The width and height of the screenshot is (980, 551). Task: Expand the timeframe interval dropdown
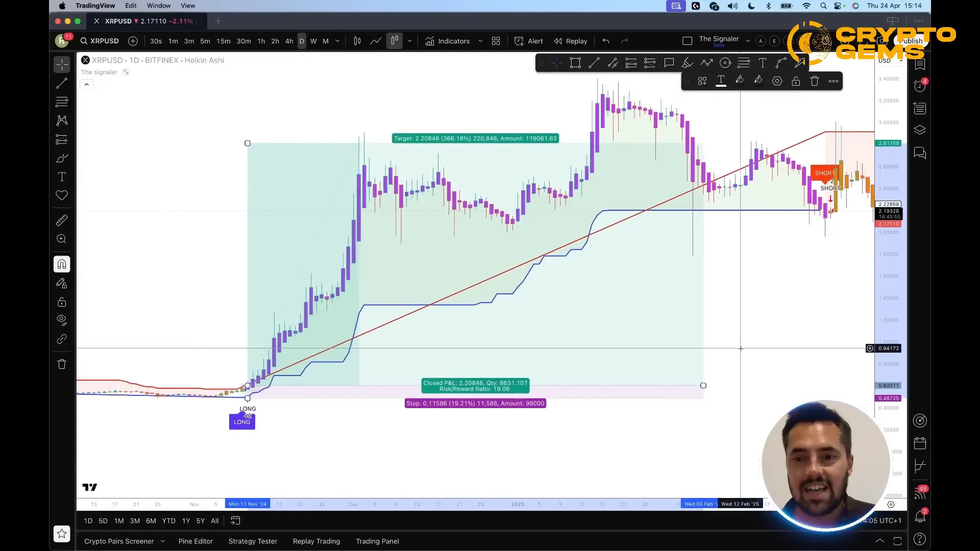click(337, 41)
